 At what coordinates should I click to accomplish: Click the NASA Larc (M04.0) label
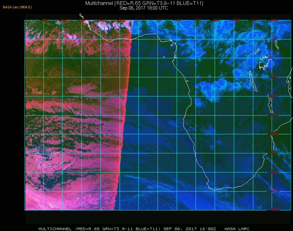[17, 7]
